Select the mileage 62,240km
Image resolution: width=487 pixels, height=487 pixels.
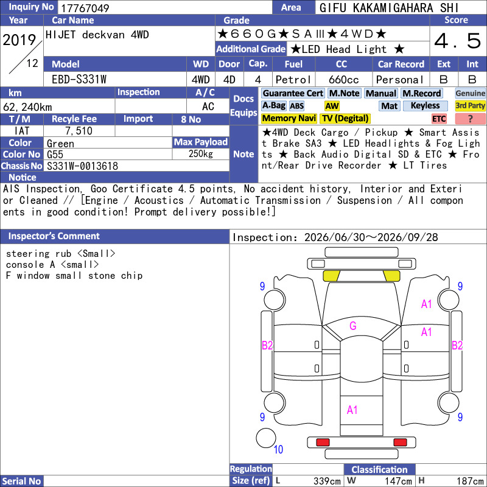[27, 107]
